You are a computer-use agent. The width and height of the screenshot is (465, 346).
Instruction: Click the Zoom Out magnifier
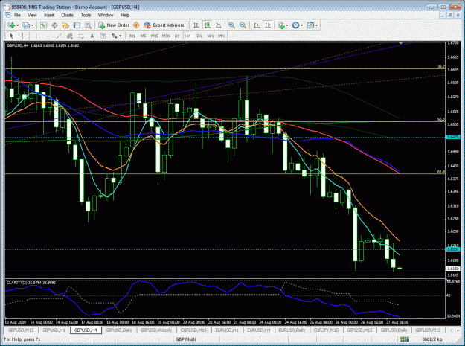(x=243, y=25)
